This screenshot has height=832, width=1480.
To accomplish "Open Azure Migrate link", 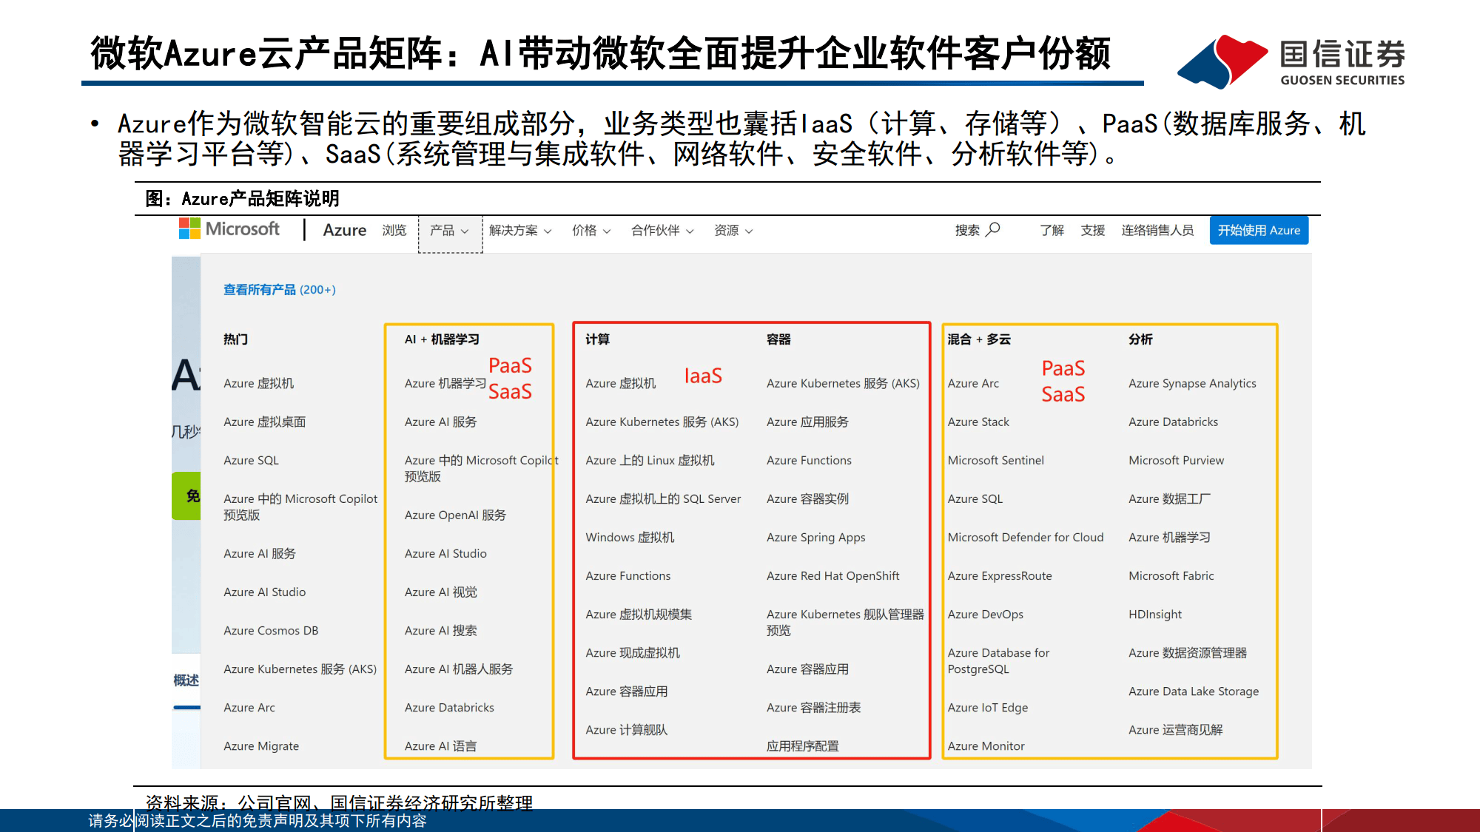I will click(261, 746).
